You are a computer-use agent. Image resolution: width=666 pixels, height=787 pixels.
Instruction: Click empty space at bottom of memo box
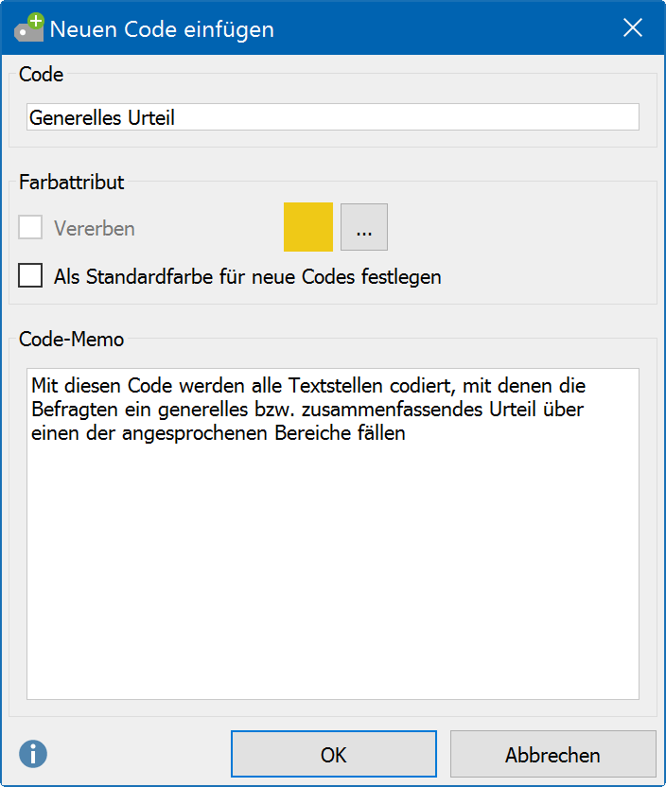333,653
